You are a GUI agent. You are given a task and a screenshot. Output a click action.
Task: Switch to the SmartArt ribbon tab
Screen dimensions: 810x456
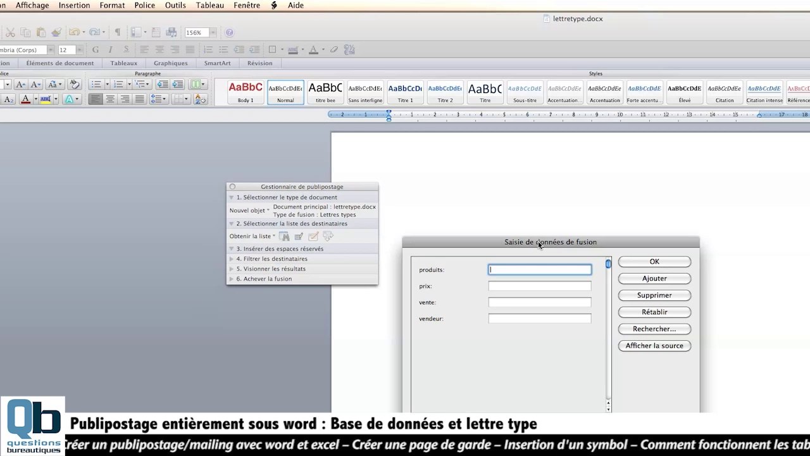tap(217, 63)
